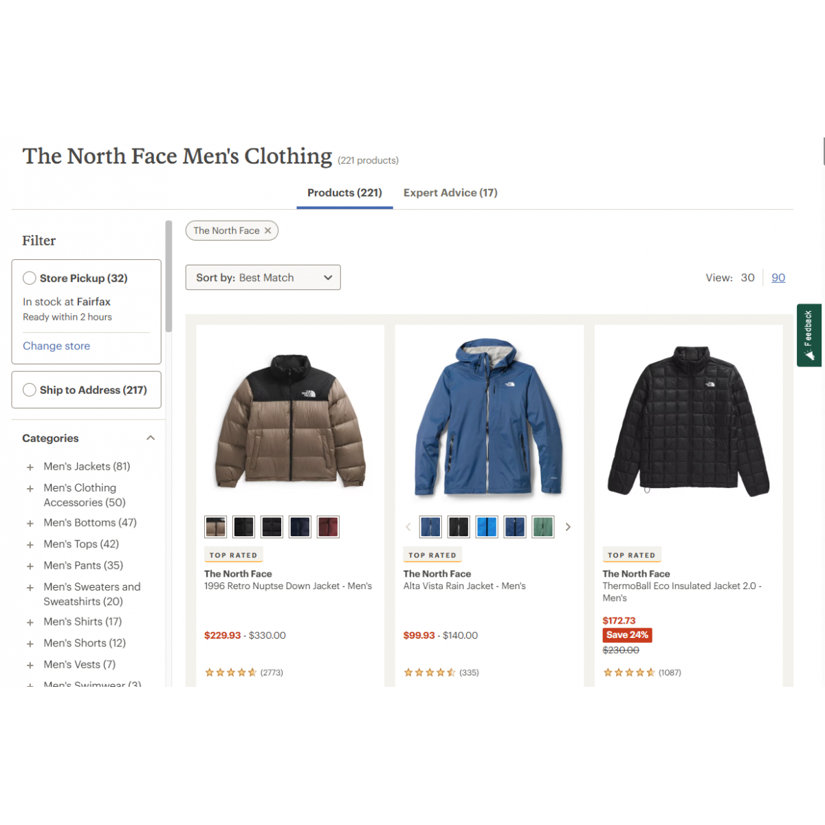Select the Products (221) tab
This screenshot has width=825, height=825.
344,193
